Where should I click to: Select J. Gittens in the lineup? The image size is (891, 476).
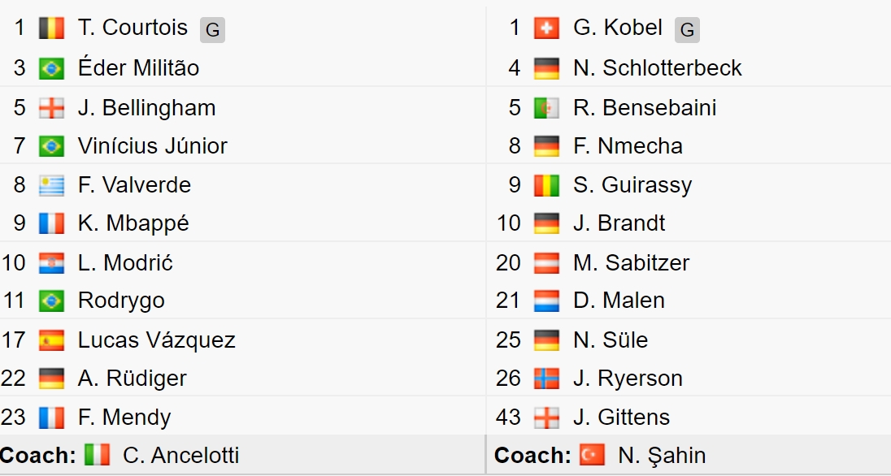pyautogui.click(x=622, y=418)
